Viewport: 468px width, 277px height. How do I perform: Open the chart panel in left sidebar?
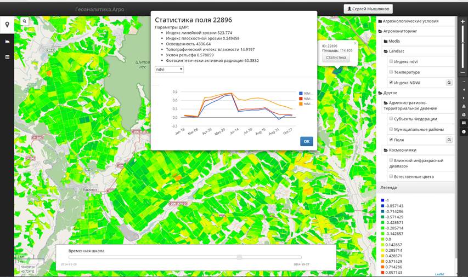[x=7, y=42]
